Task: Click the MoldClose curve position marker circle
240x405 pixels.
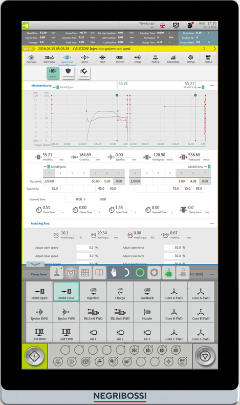Action: point(195,95)
